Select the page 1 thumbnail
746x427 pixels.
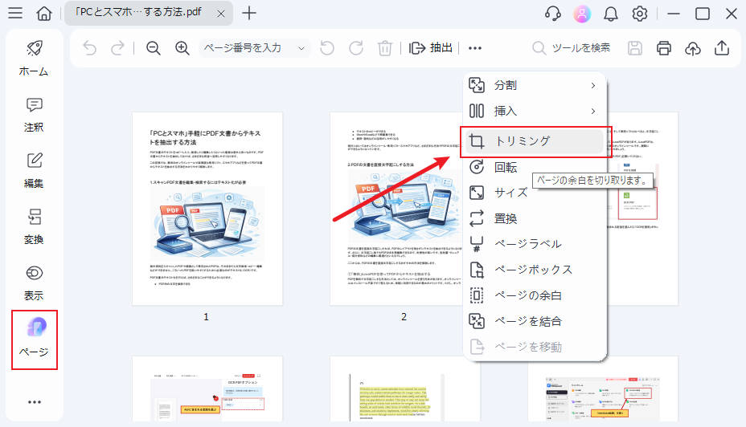pos(207,209)
